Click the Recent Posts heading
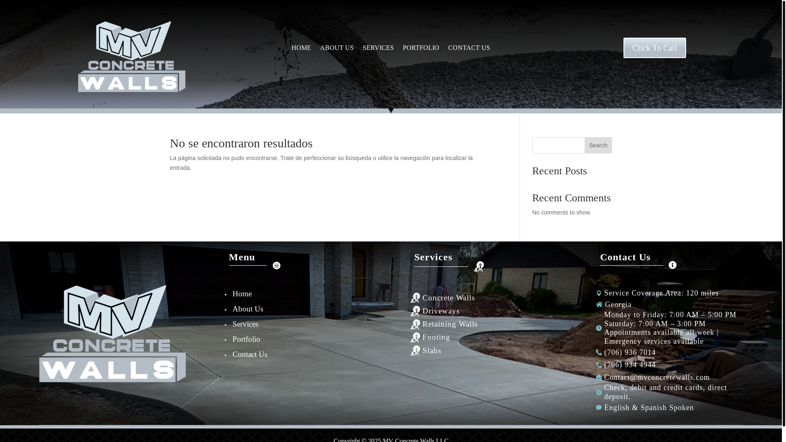Viewport: 786px width, 442px height. [560, 171]
